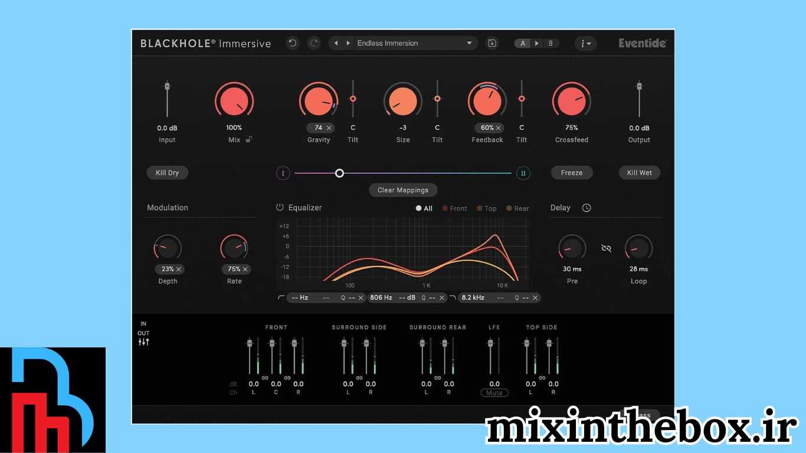Screen dimensions: 806x453
Task: Clear the Gravity 74 mapping X
Action: coord(329,128)
